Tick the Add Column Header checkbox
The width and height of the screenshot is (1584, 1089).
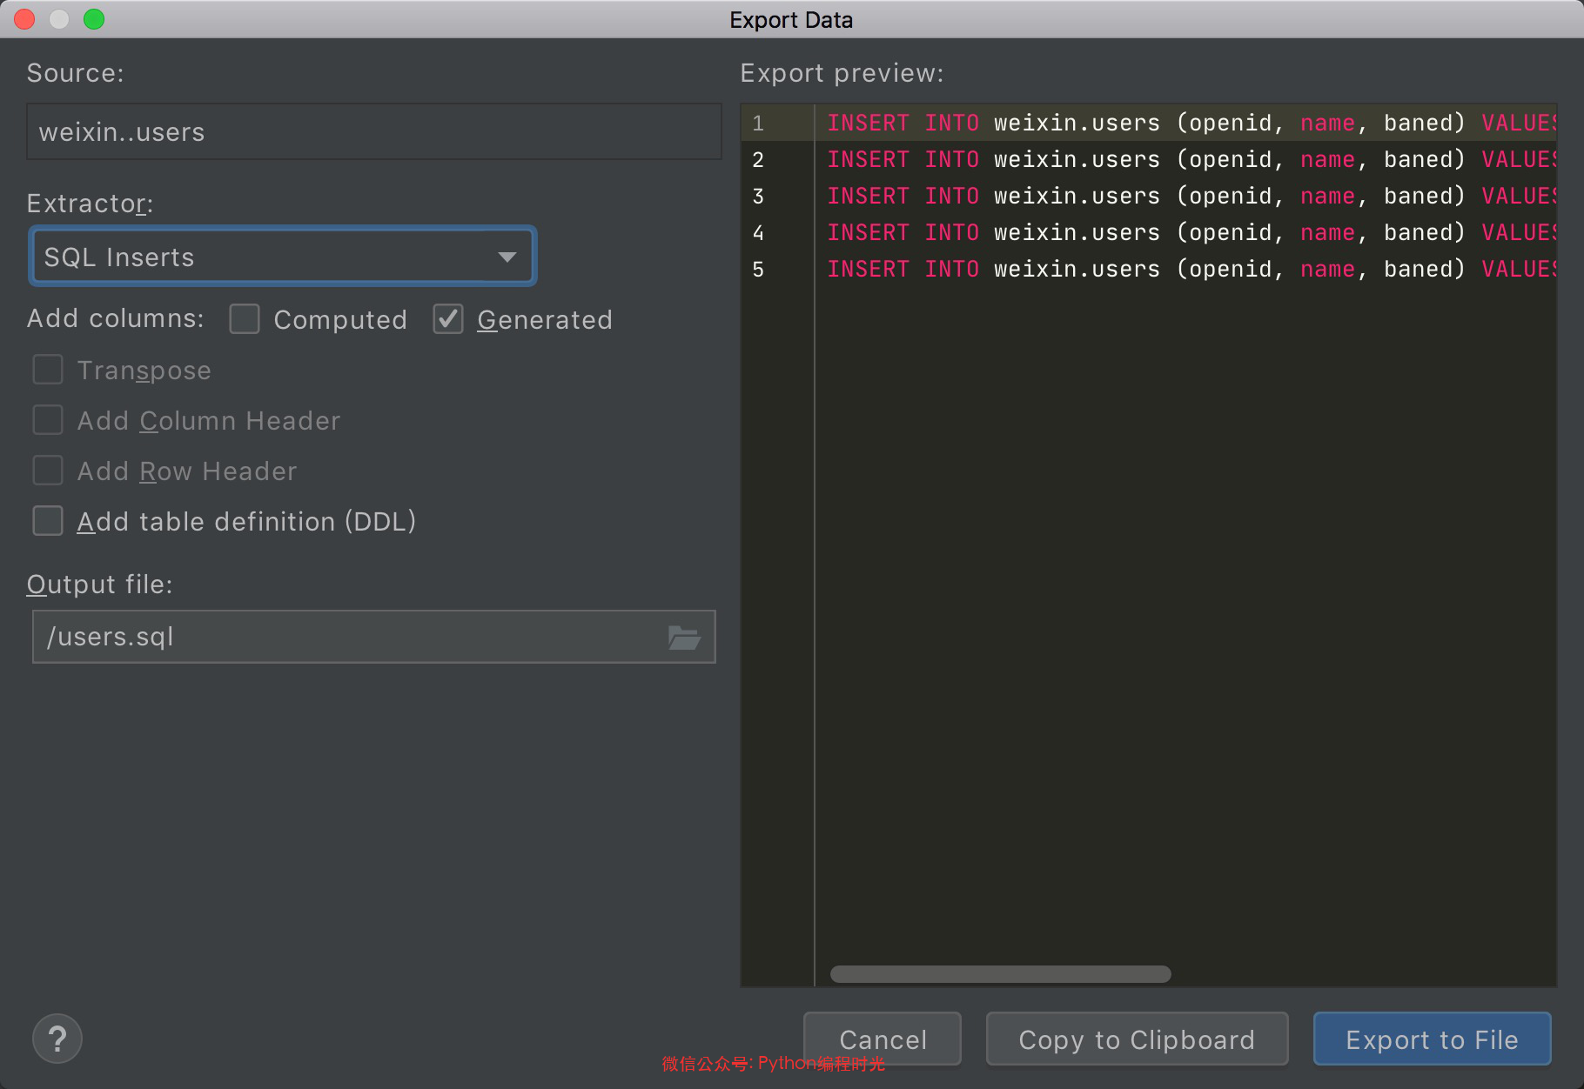click(x=48, y=420)
